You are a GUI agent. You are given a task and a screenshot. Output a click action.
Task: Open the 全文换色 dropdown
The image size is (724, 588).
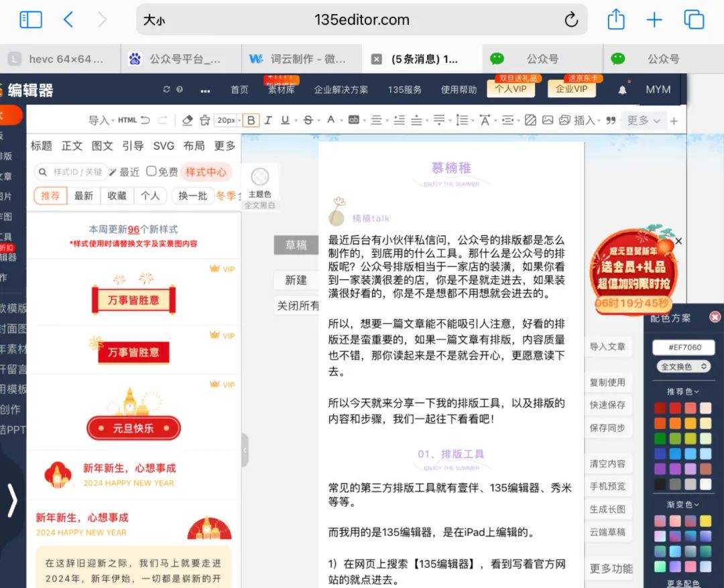coord(684,367)
